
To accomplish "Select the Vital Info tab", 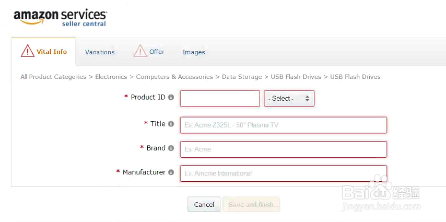I will tap(52, 52).
